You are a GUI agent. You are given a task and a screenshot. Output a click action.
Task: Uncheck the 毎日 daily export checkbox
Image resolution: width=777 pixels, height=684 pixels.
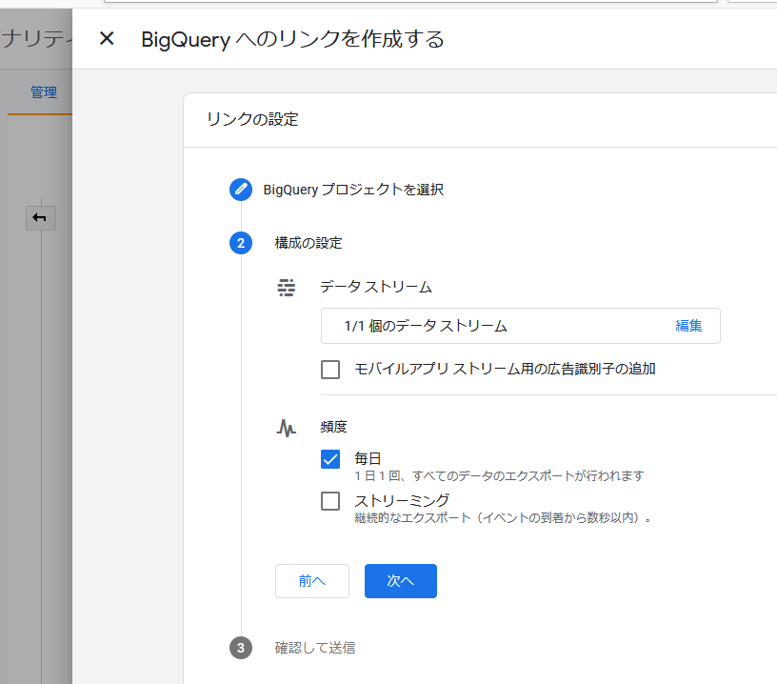330,459
